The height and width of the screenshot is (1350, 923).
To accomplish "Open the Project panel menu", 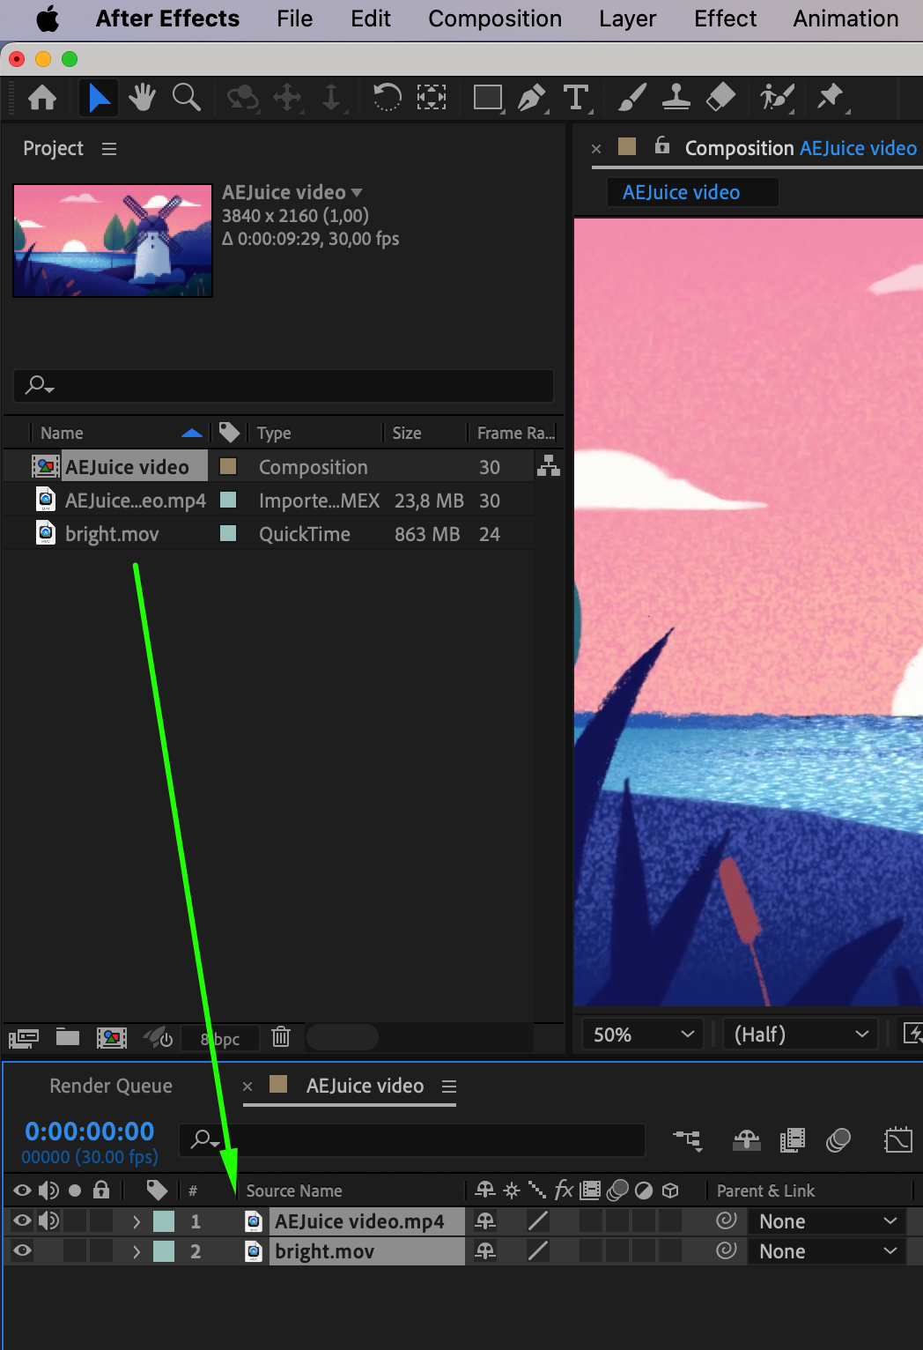I will pyautogui.click(x=109, y=149).
